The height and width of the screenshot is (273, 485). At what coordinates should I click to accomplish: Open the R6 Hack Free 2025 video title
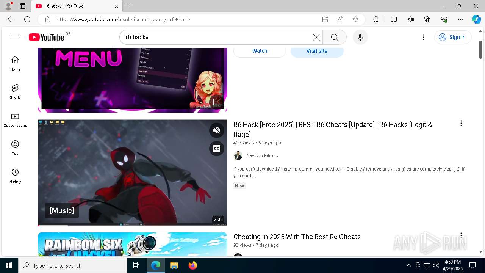pos(333,129)
